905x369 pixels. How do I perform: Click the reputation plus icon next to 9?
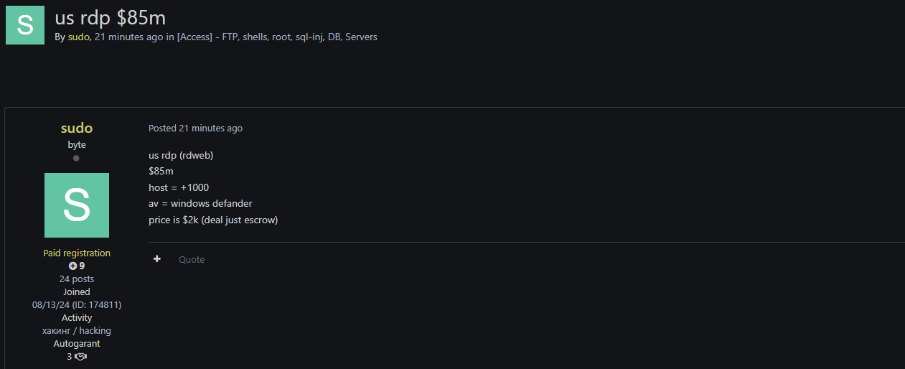(x=72, y=266)
